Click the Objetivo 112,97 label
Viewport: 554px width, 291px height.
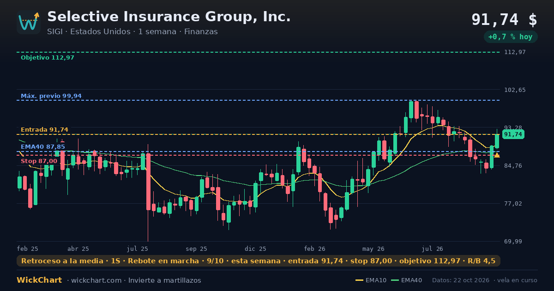tap(48, 58)
